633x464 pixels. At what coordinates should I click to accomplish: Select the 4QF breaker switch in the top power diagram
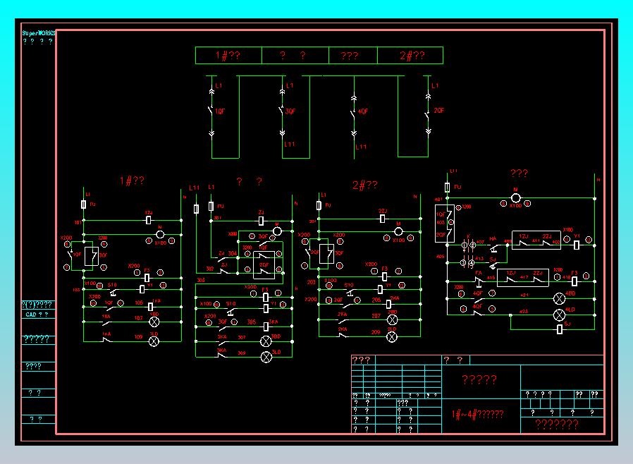[352, 113]
